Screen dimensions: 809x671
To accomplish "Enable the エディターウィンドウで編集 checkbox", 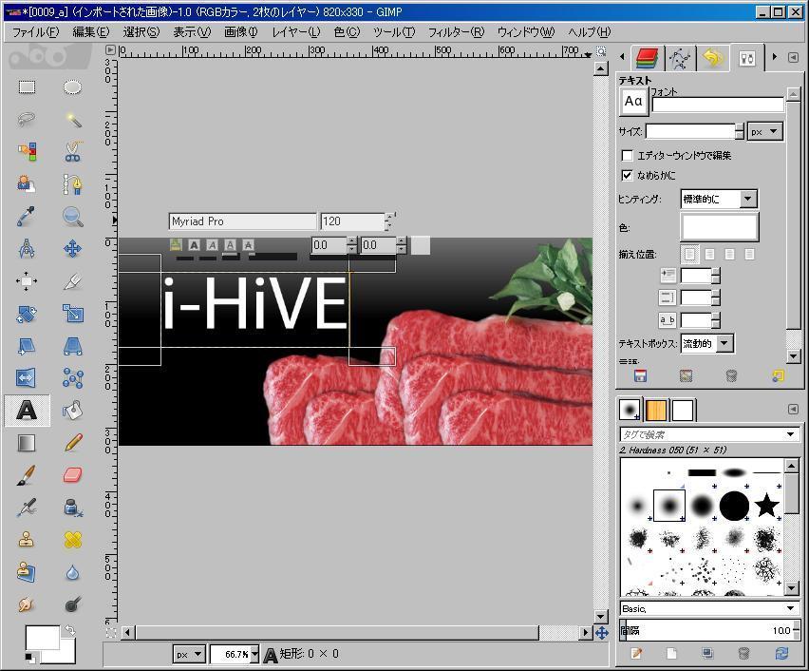I will (627, 155).
